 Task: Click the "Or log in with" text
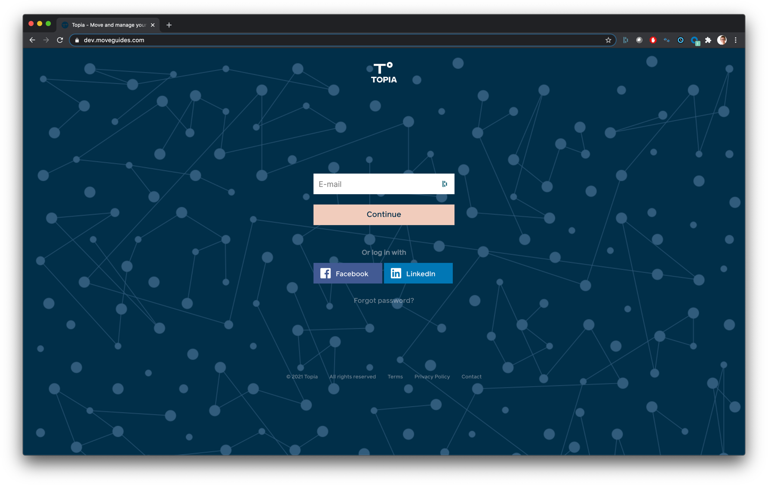(384, 252)
